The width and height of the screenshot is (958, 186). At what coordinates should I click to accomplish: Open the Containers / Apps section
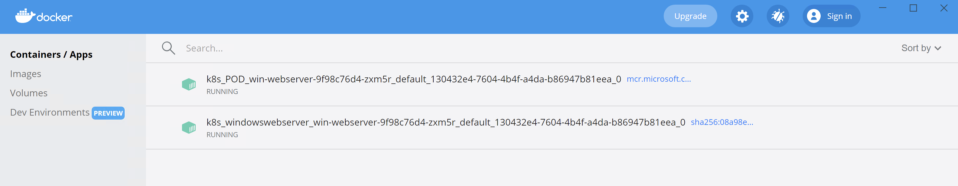pos(51,54)
